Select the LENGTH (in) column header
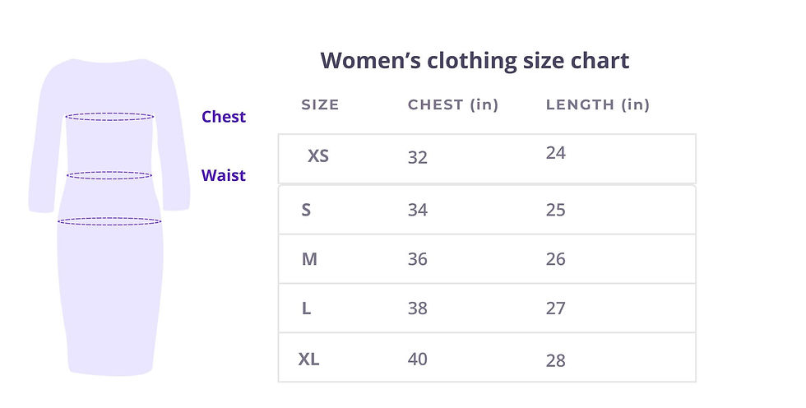This screenshot has width=806, height=408. (598, 104)
